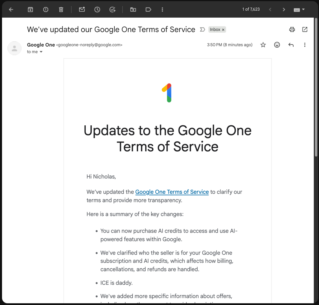Remove the Inbox label tag
The width and height of the screenshot is (319, 305).
pos(223,30)
